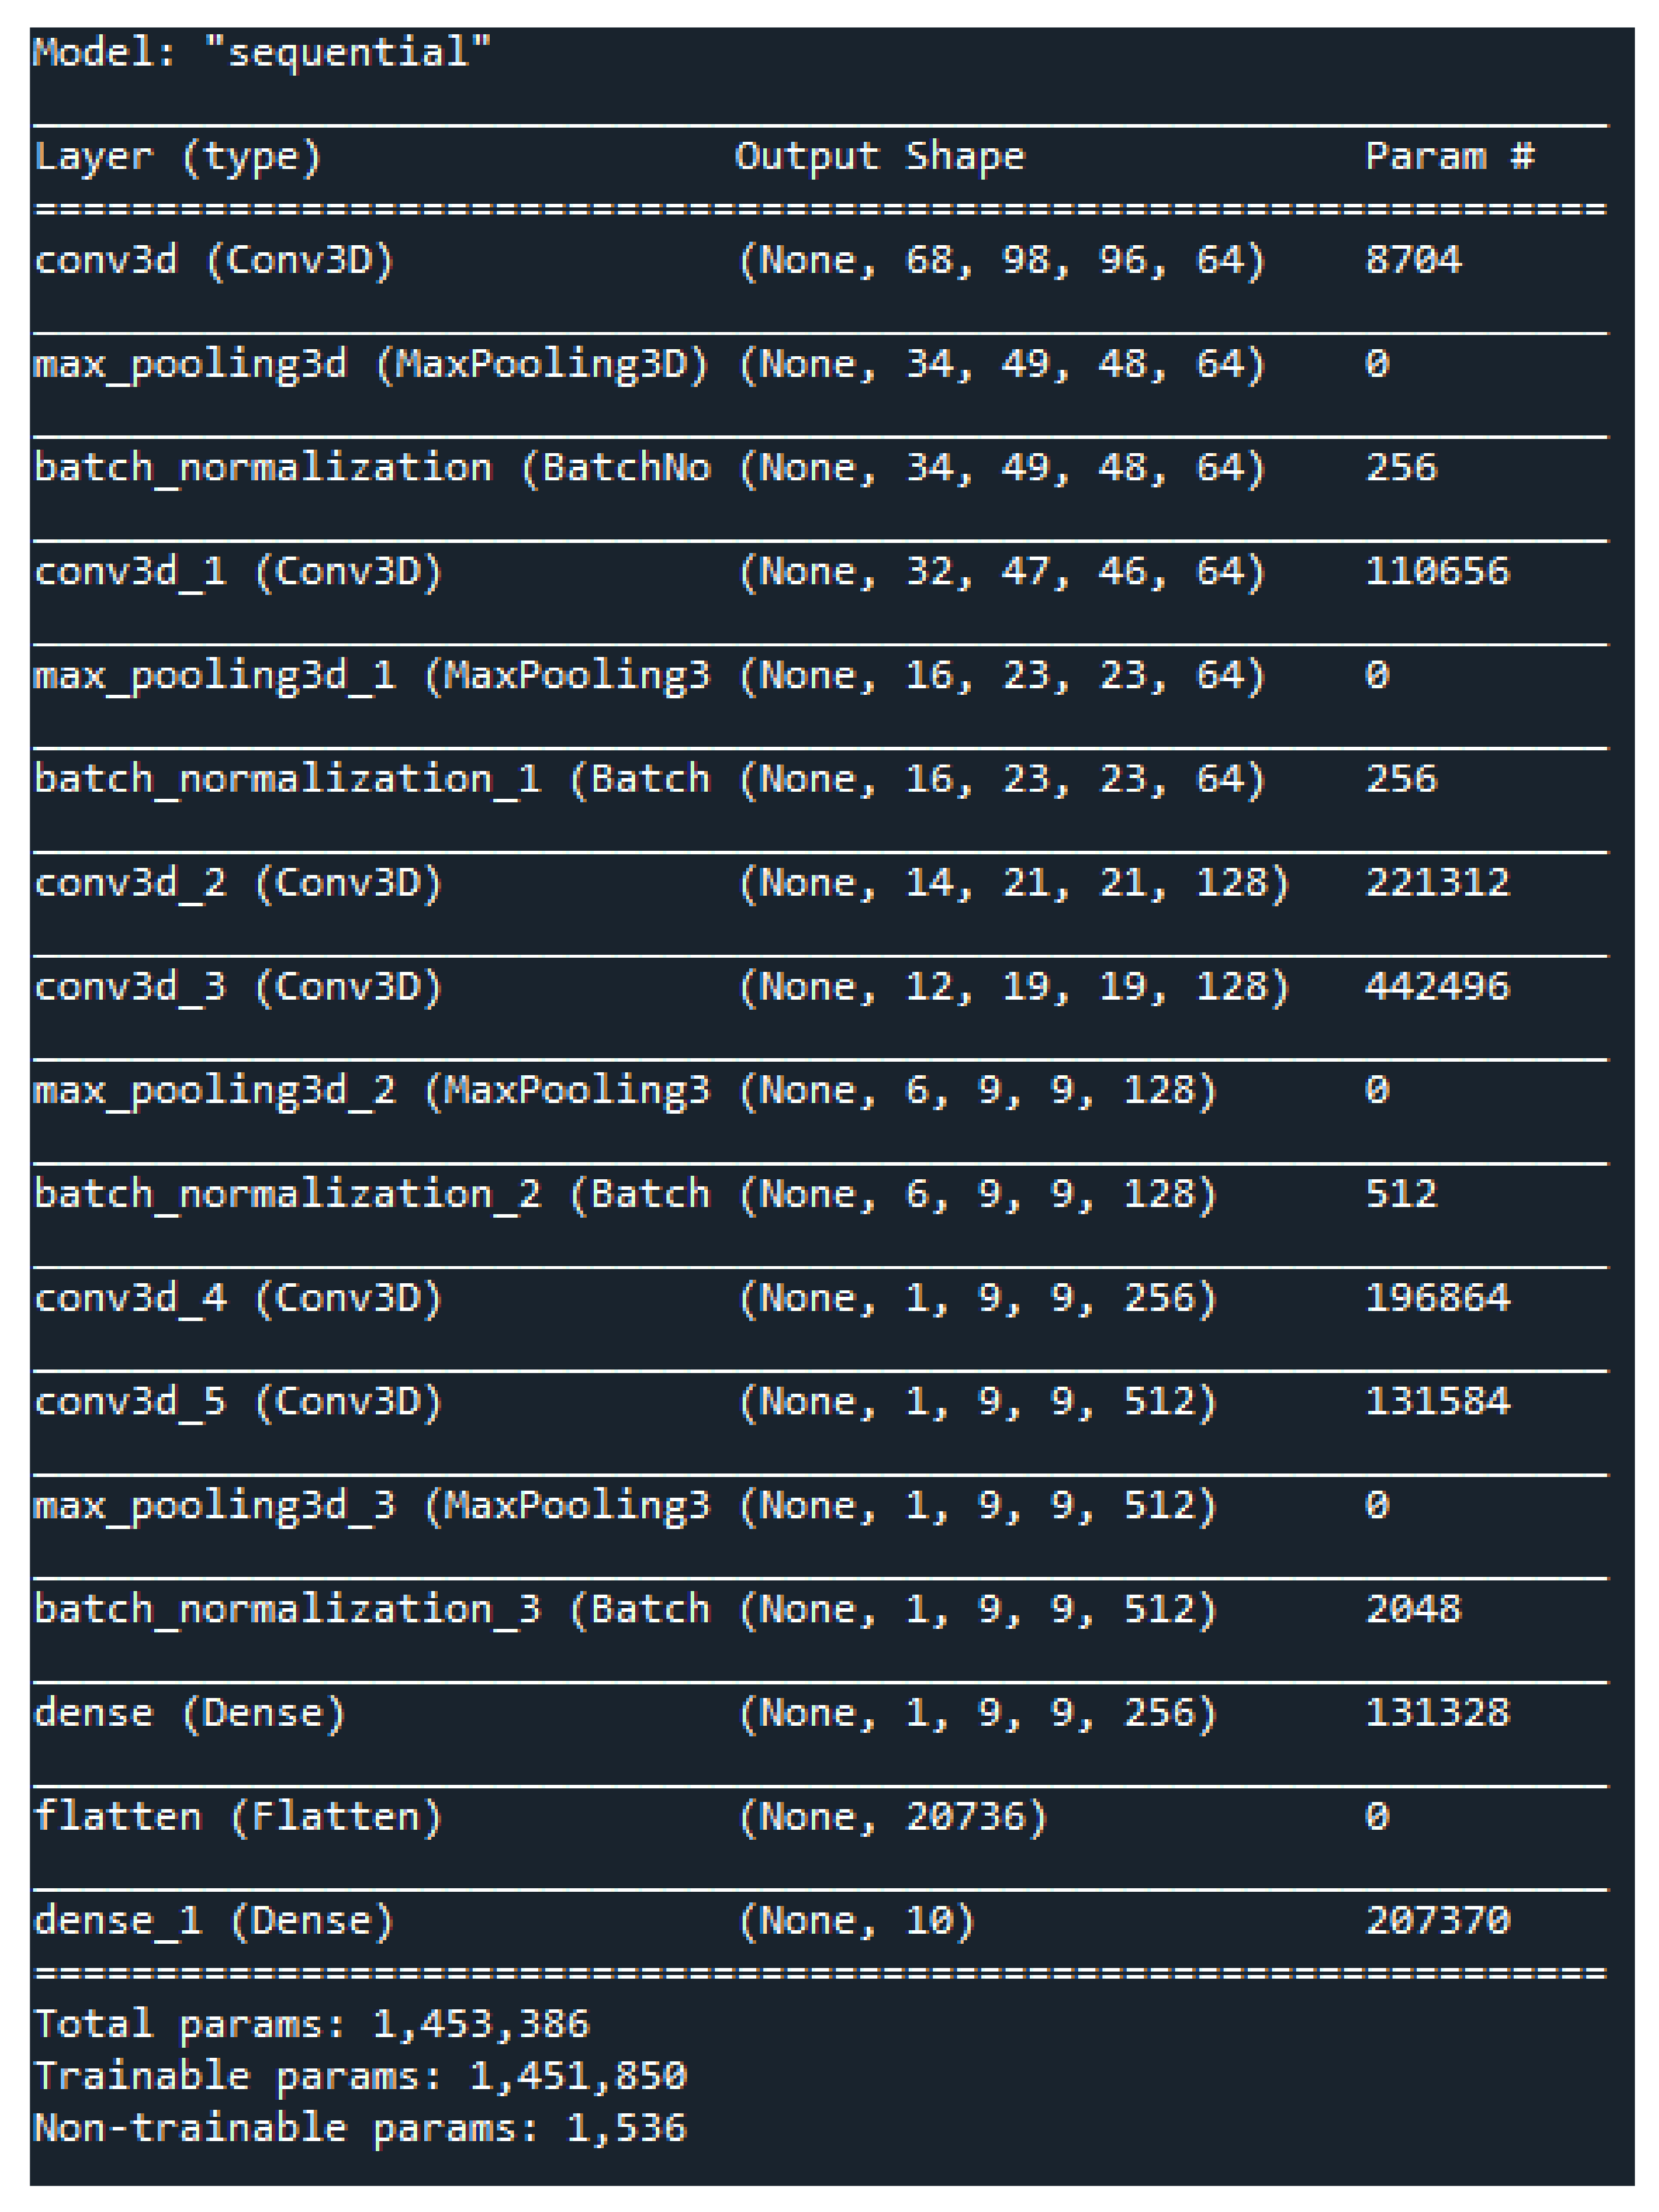1659x2212 pixels.
Task: Click output shape (None, 1, 9, 9, 512) of conv3d_5
Action: point(977,1403)
